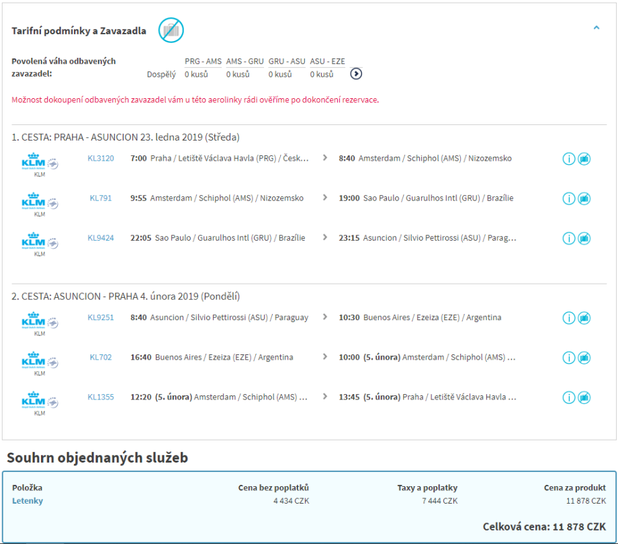This screenshot has width=618, height=544.
Task: Collapse the Tarifní podmínky a Zavazadla section
Action: click(596, 28)
